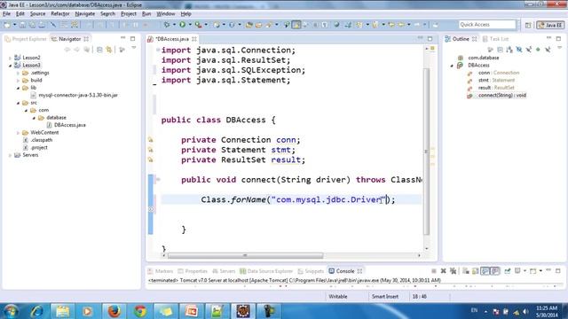Click the green Run button in toolbar
This screenshot has height=319, width=568.
point(183,25)
